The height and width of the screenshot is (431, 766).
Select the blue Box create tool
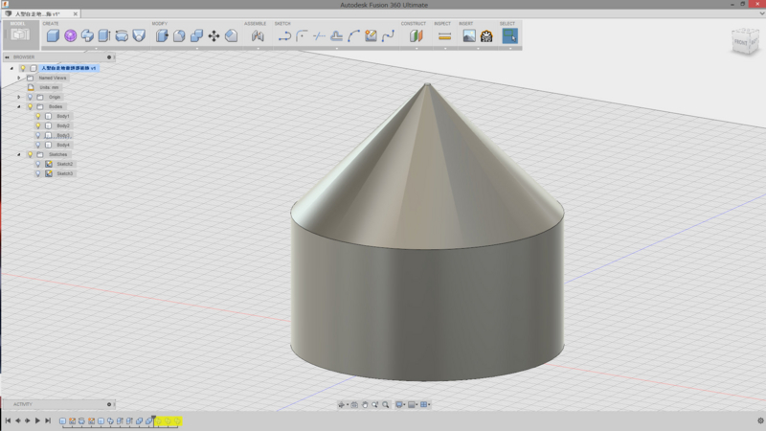(53, 35)
